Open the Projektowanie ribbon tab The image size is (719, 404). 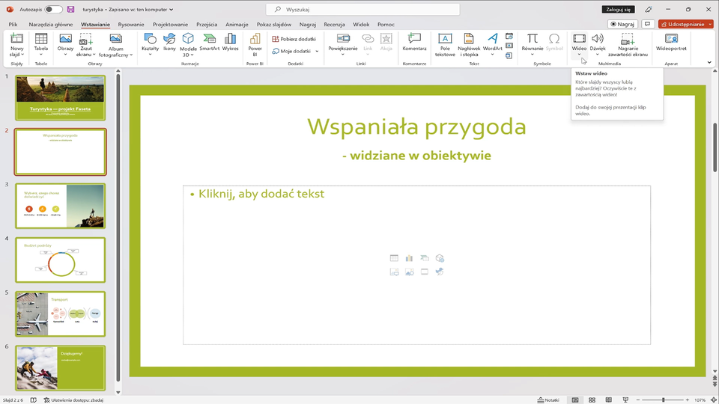[x=170, y=24]
